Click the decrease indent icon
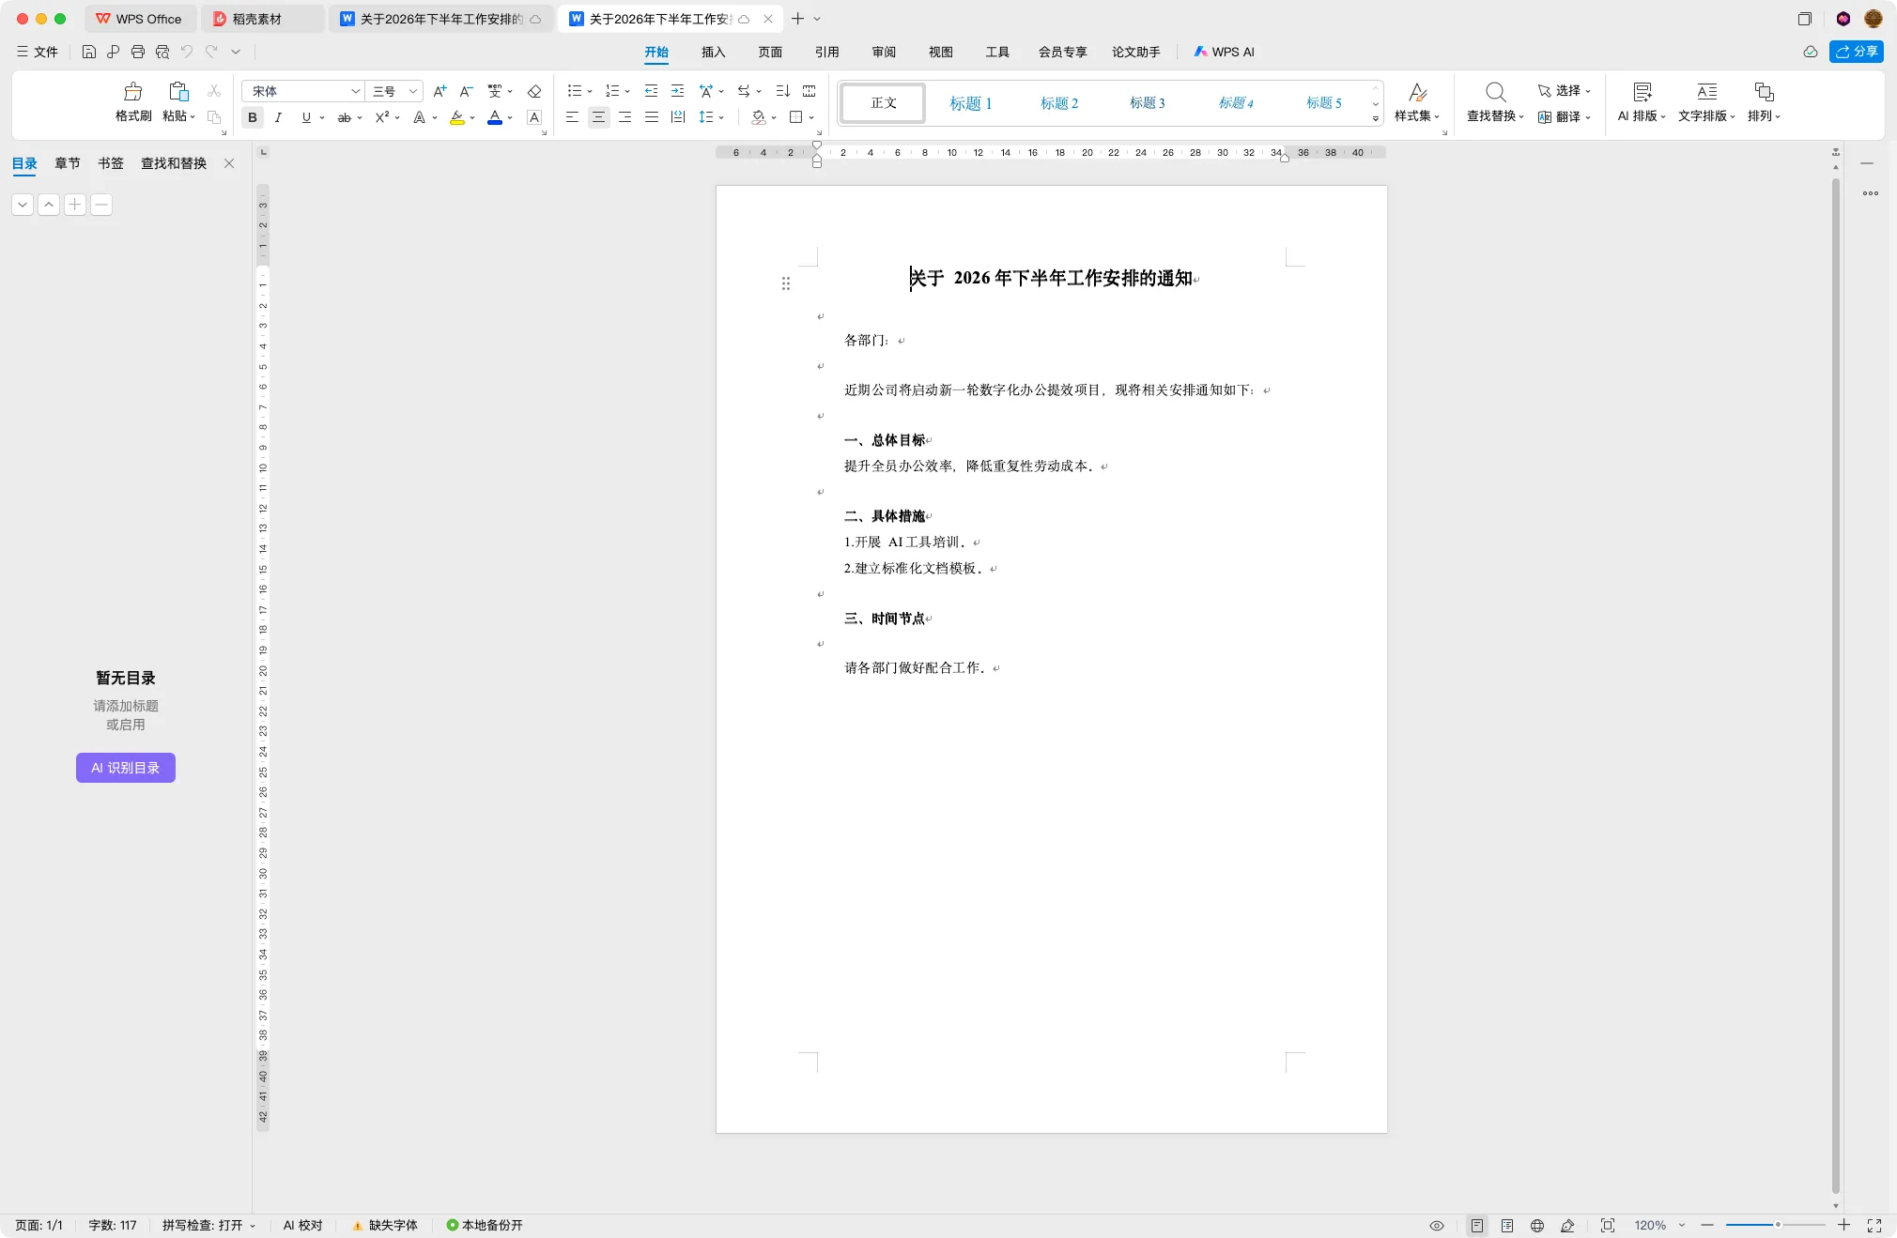Screen dimensions: 1897x1238 [651, 91]
